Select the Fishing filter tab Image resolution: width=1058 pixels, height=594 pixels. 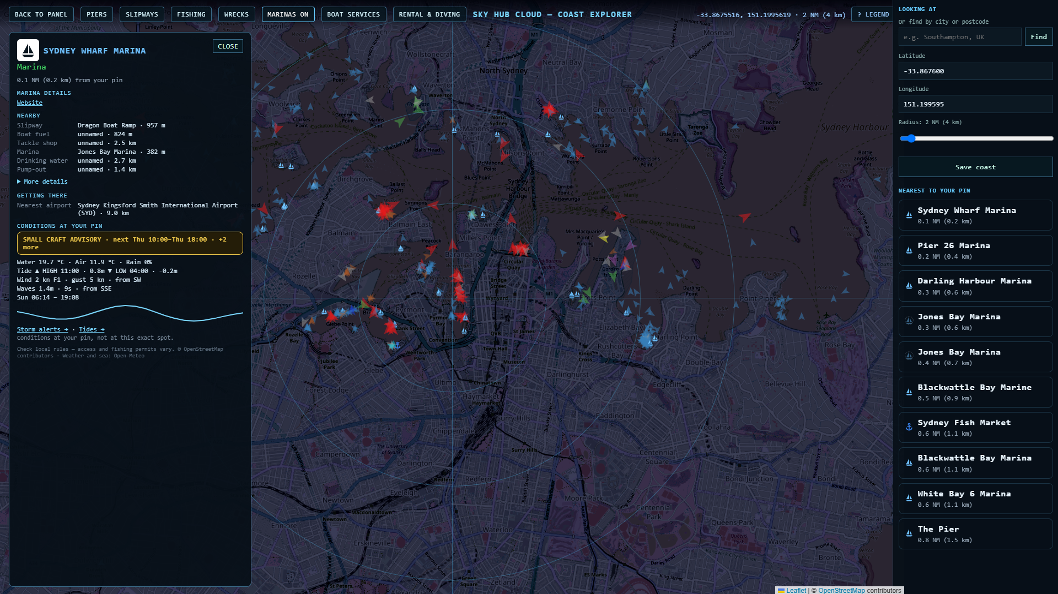(191, 14)
